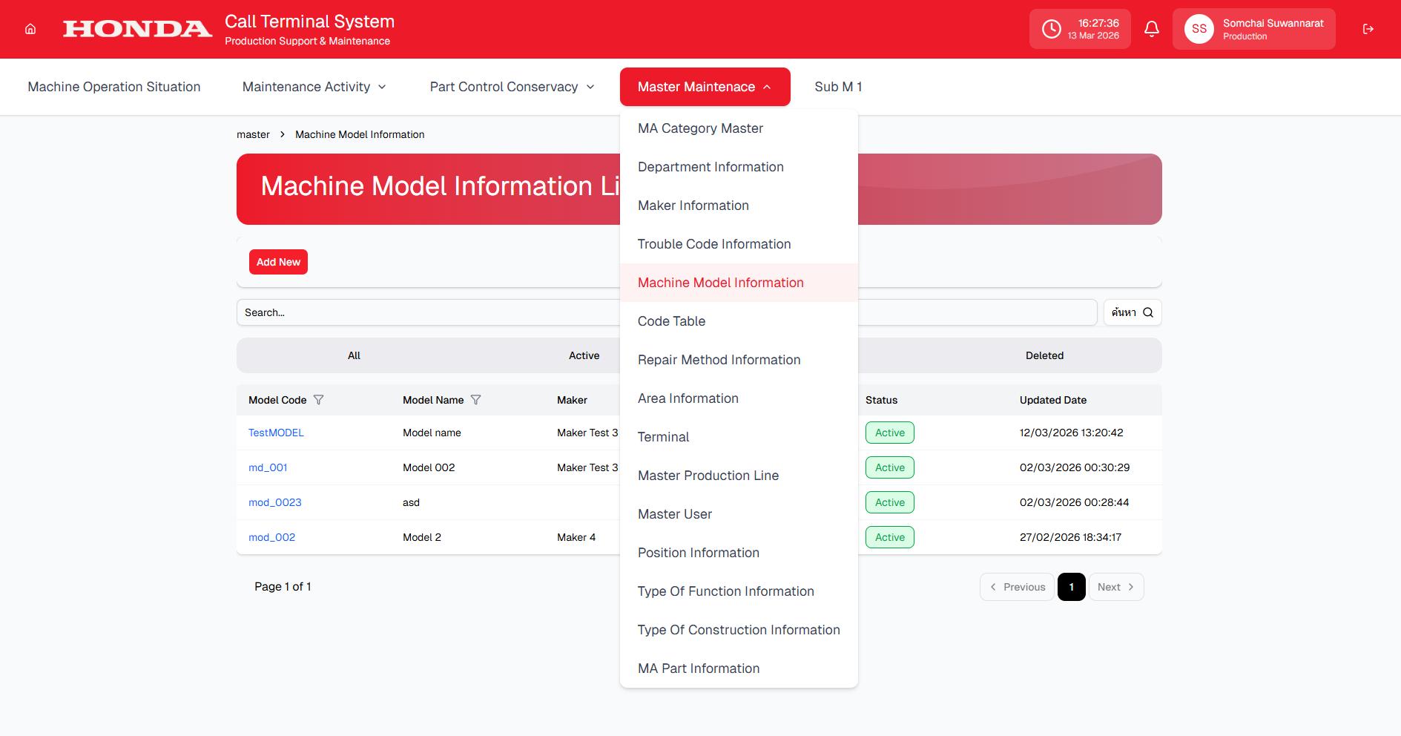Click the logout icon

pyautogui.click(x=1368, y=29)
